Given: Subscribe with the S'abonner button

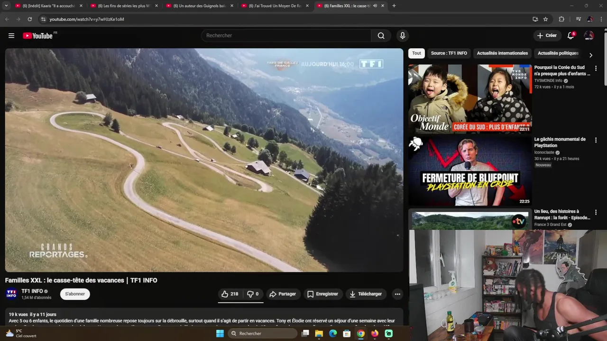Looking at the screenshot, I should coord(75,294).
